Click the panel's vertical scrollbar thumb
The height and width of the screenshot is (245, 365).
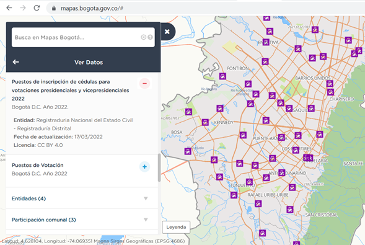(x=159, y=167)
